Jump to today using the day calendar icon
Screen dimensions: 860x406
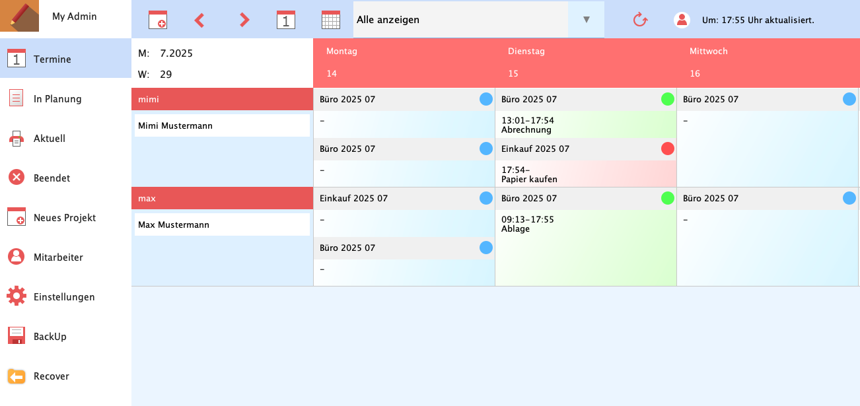[285, 20]
